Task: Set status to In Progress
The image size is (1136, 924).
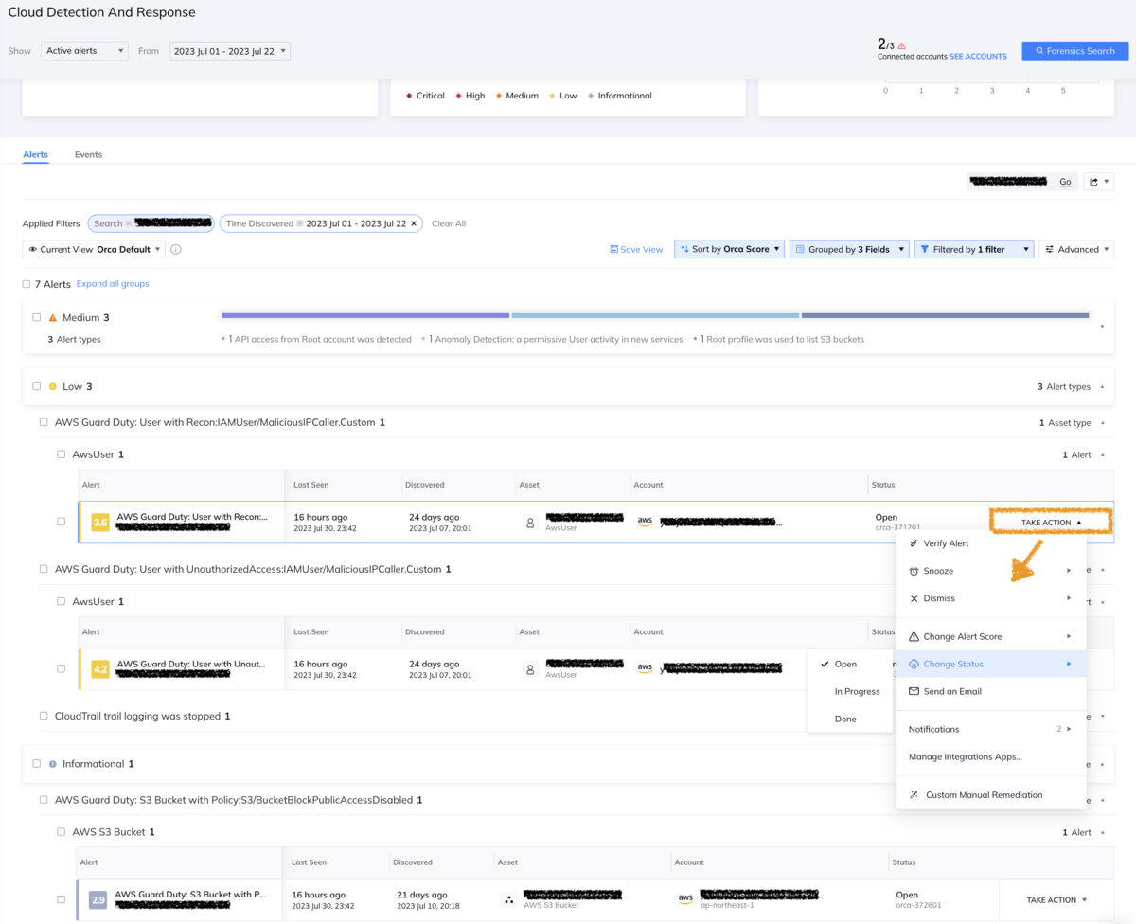Action: [850, 691]
